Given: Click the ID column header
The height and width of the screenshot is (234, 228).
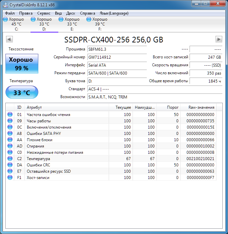Looking at the screenshot, I should click(x=19, y=107).
